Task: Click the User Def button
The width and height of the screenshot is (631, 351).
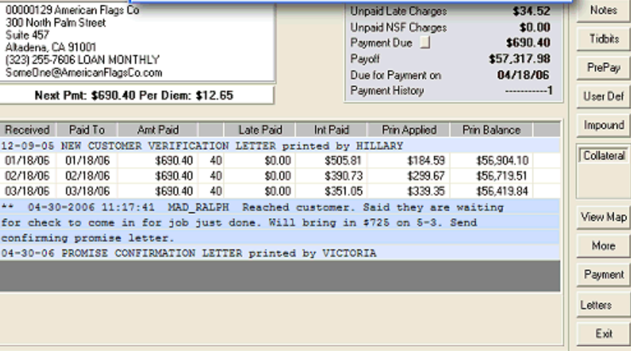Action: (x=603, y=96)
